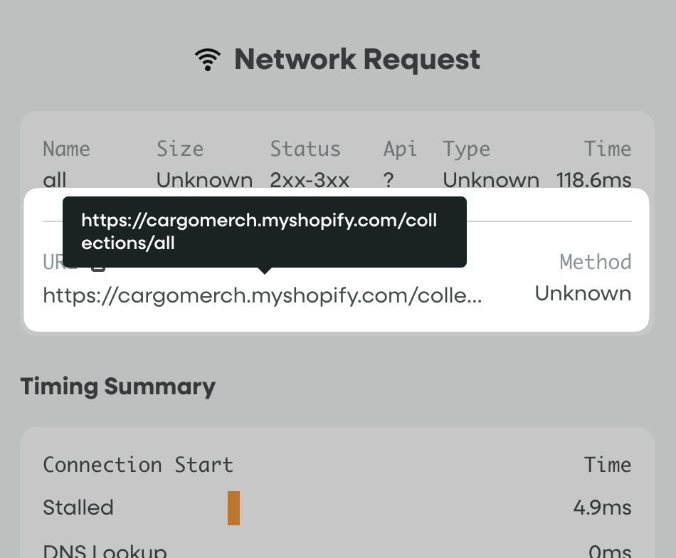The width and height of the screenshot is (676, 558).
Task: Click the full URL tooltip popup
Action: click(x=264, y=232)
